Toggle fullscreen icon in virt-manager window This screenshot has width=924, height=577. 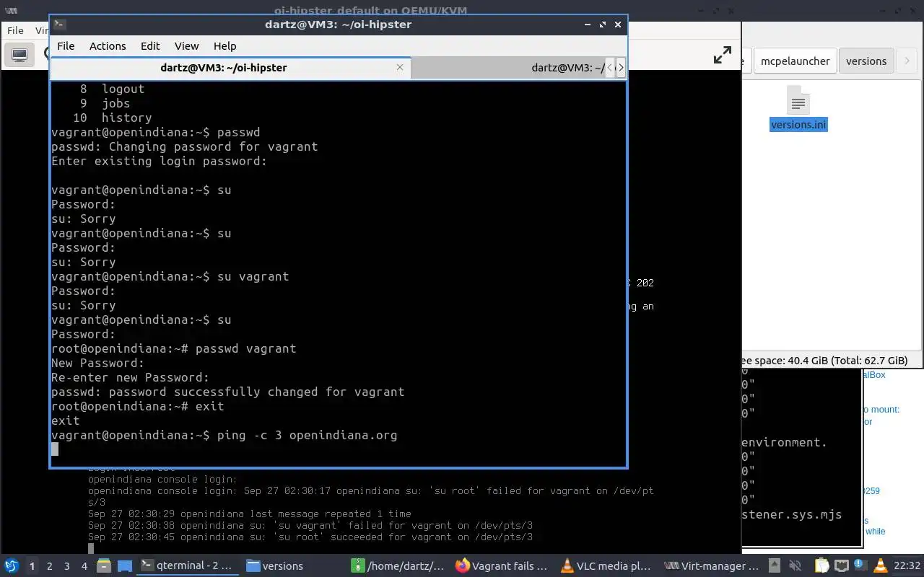pos(723,56)
